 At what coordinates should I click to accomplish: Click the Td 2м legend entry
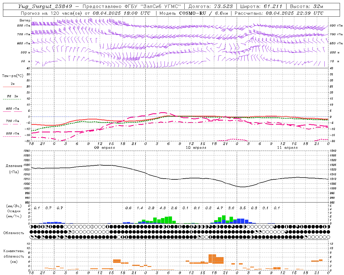(13, 96)
